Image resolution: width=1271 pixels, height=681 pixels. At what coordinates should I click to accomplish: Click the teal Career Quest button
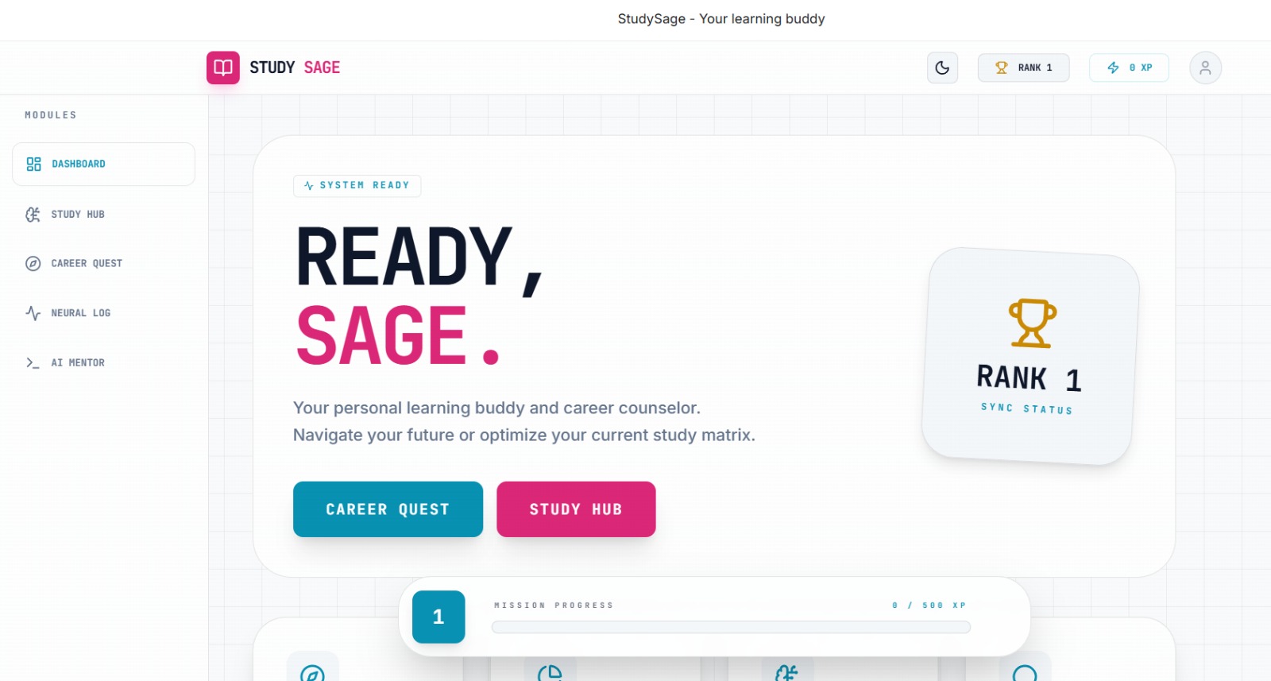click(x=388, y=509)
